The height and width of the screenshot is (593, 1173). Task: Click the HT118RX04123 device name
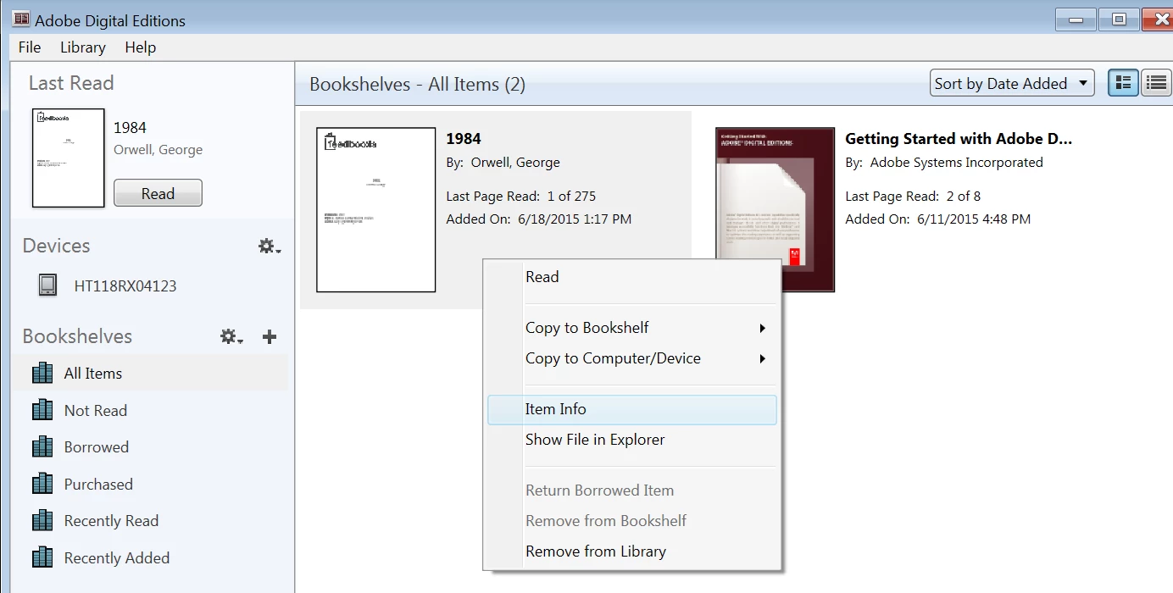(x=125, y=286)
